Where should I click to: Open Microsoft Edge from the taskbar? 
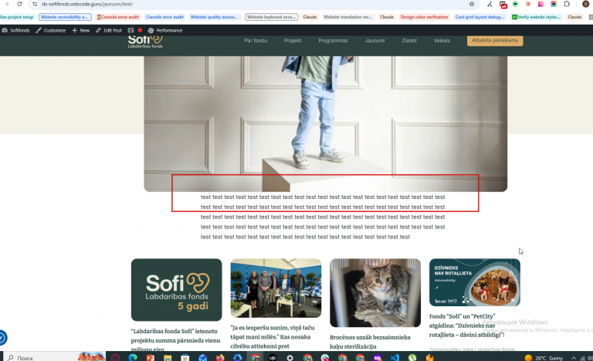(x=133, y=357)
